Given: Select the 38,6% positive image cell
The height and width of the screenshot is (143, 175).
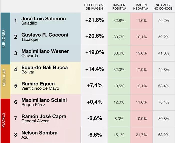Looking at the screenshot, I should pyautogui.click(x=119, y=53).
